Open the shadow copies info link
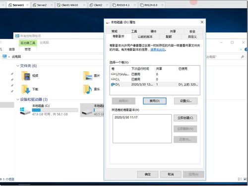Viewport: 248px width, 186px height. [x=158, y=49]
